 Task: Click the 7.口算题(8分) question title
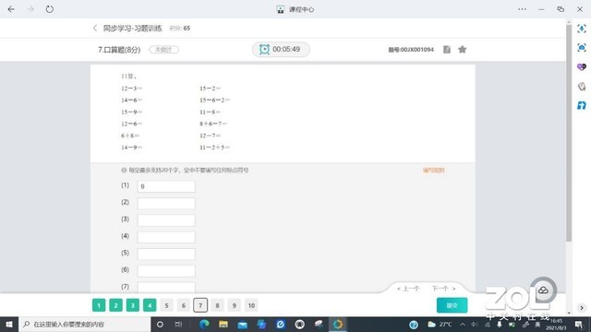click(119, 49)
